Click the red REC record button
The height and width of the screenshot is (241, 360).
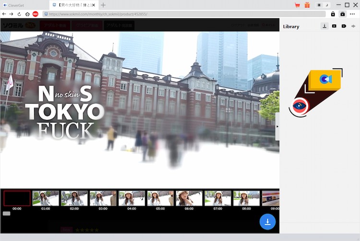click(x=36, y=14)
